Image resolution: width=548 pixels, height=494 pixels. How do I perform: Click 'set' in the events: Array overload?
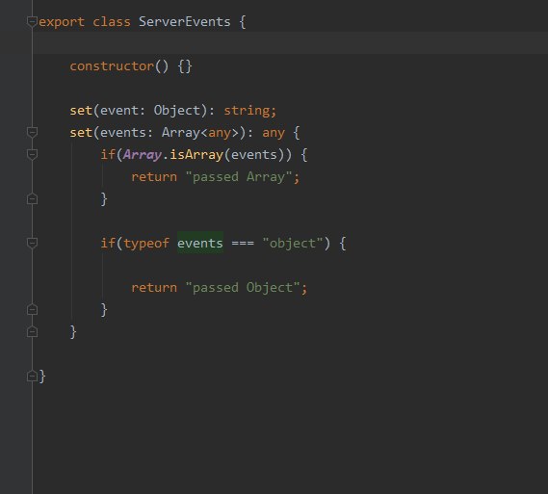coord(81,133)
